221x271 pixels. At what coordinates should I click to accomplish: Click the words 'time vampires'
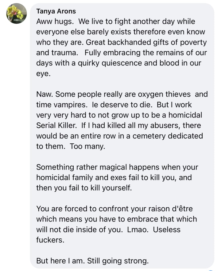[x=61, y=105]
